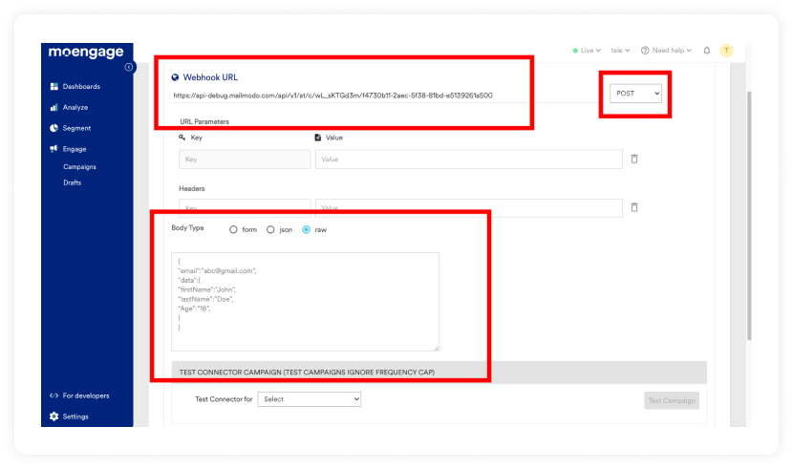Go to Drafts under Engage
The height and width of the screenshot is (469, 793).
[x=73, y=182]
